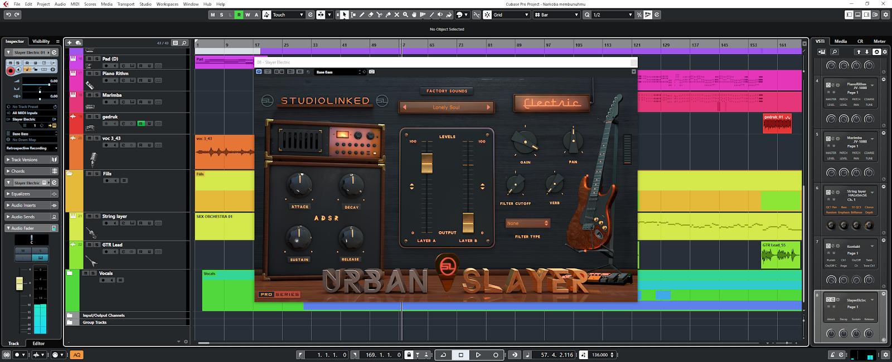Open the Touch automation mode dropdown

288,15
